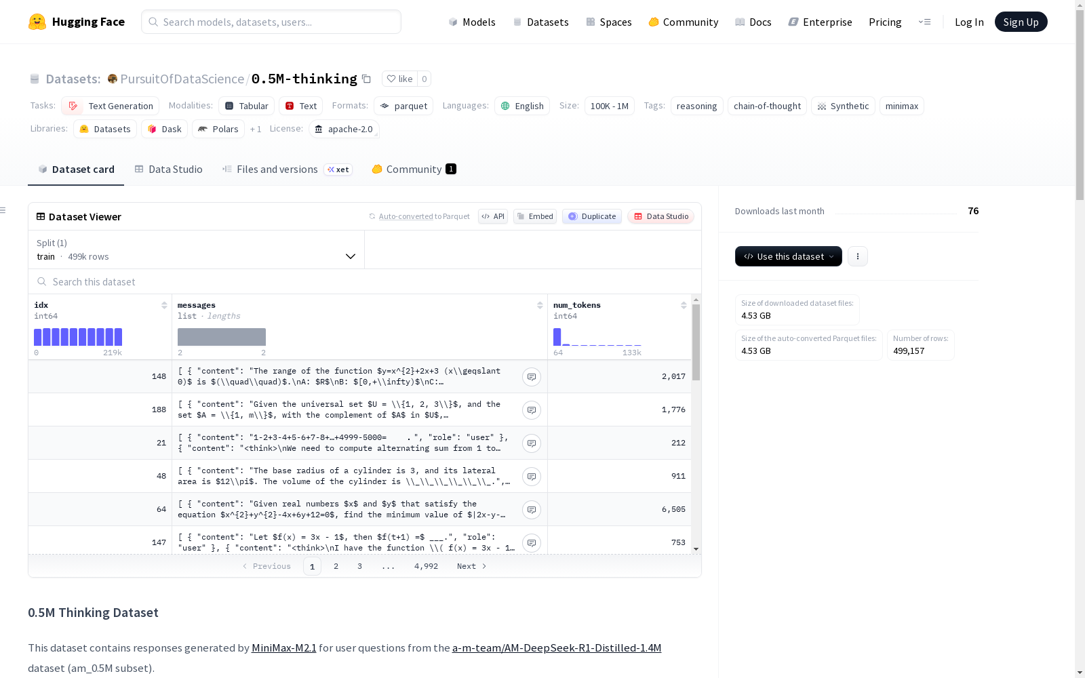The width and height of the screenshot is (1085, 678).
Task: Open the MiniMax-M2.1 model link
Action: point(284,647)
